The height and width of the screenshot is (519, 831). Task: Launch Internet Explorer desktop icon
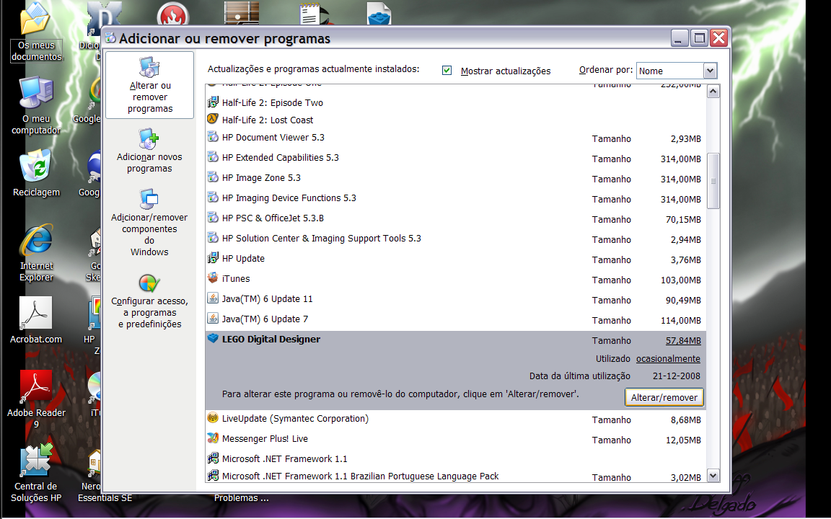pos(36,240)
